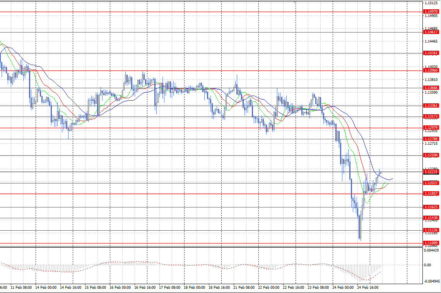Viewport: 441px width, 293px height.
Task: Select the red 1.13361 level label
Action: coord(431,106)
